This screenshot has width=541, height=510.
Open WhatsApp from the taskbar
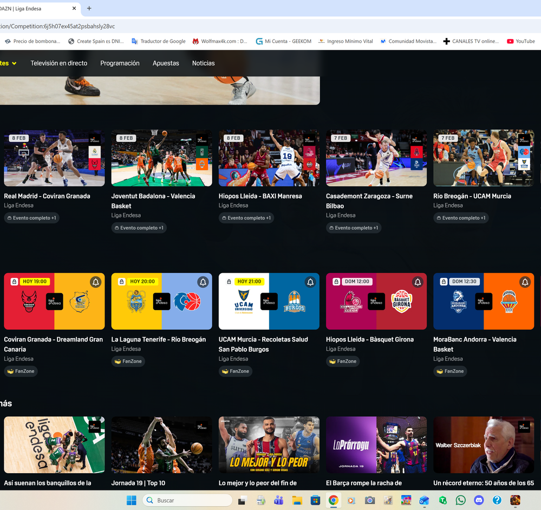click(460, 500)
